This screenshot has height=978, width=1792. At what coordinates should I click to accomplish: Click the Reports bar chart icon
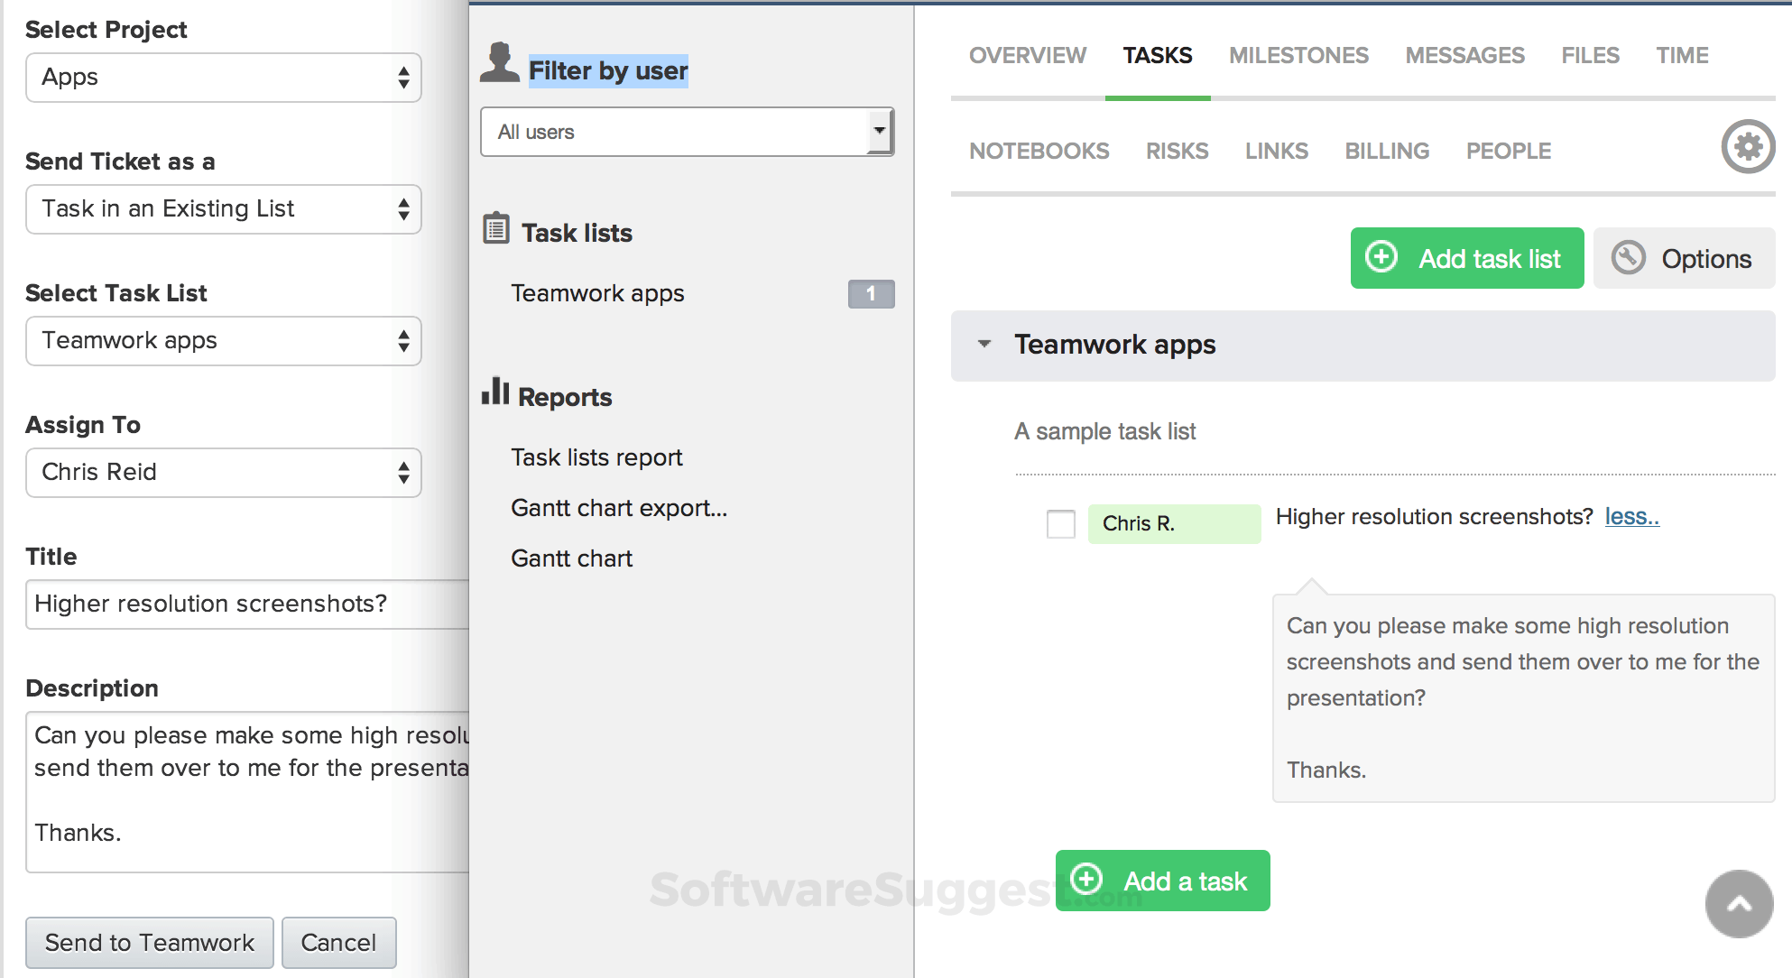coord(495,392)
